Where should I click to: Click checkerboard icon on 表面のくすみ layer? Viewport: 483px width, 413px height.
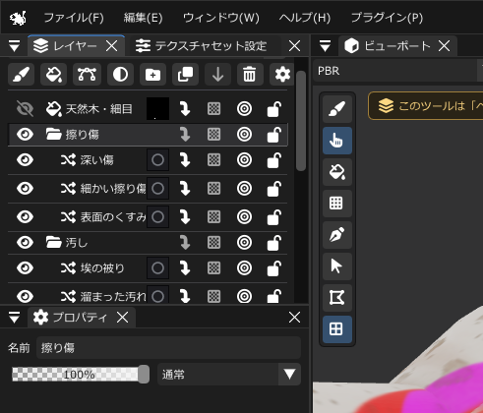pyautogui.click(x=213, y=217)
